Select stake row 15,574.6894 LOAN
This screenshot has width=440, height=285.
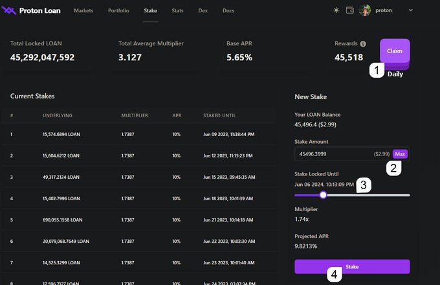coord(139,134)
